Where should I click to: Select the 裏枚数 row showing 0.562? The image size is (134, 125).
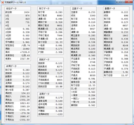point(83,105)
